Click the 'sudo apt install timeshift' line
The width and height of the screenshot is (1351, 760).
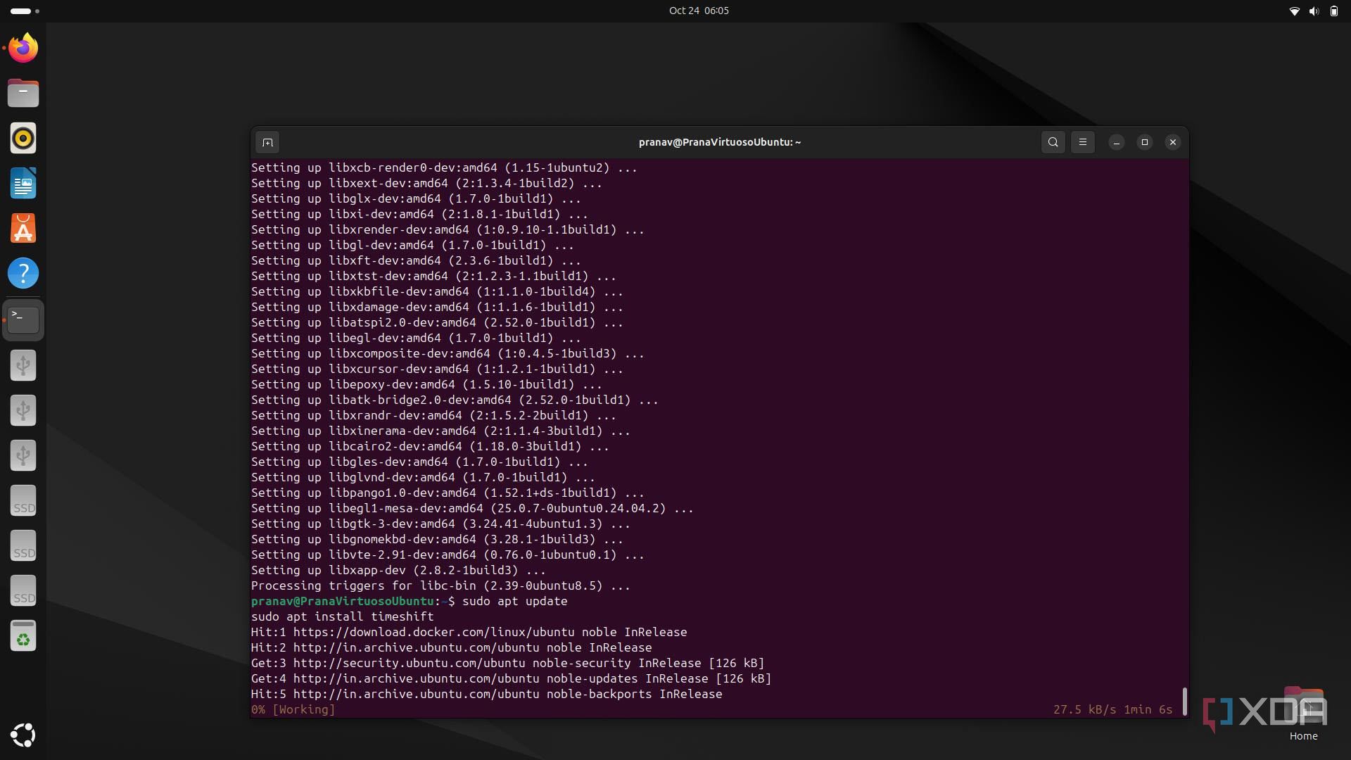coord(343,616)
